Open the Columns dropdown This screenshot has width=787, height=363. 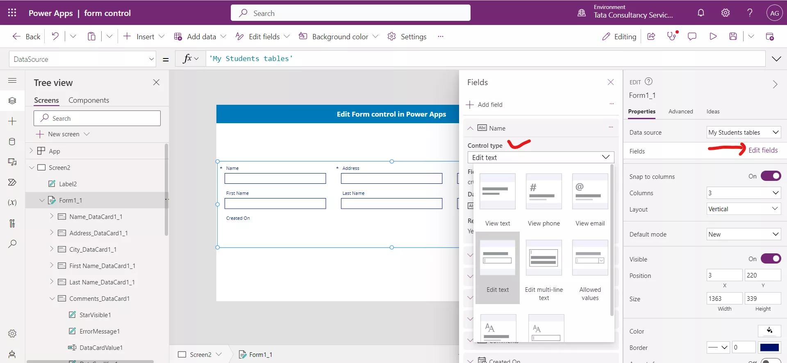click(x=744, y=193)
